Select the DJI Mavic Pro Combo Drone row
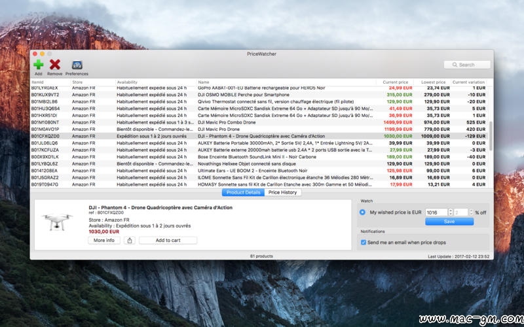The height and width of the screenshot is (327, 524). pos(259,122)
